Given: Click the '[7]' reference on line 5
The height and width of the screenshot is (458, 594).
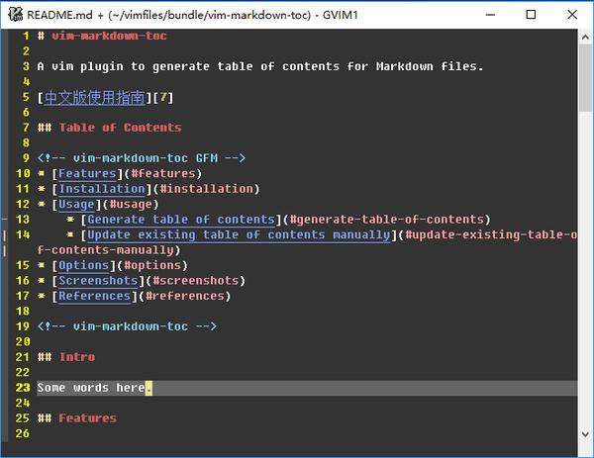Looking at the screenshot, I should pos(163,98).
